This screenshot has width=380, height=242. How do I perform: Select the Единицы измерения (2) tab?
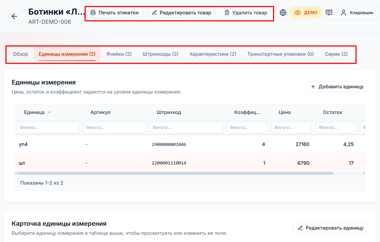point(67,54)
